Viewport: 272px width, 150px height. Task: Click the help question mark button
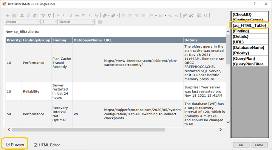pos(255,4)
